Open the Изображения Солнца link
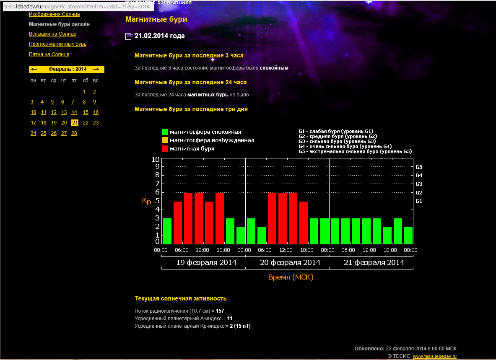This screenshot has height=360, width=496. (x=54, y=14)
